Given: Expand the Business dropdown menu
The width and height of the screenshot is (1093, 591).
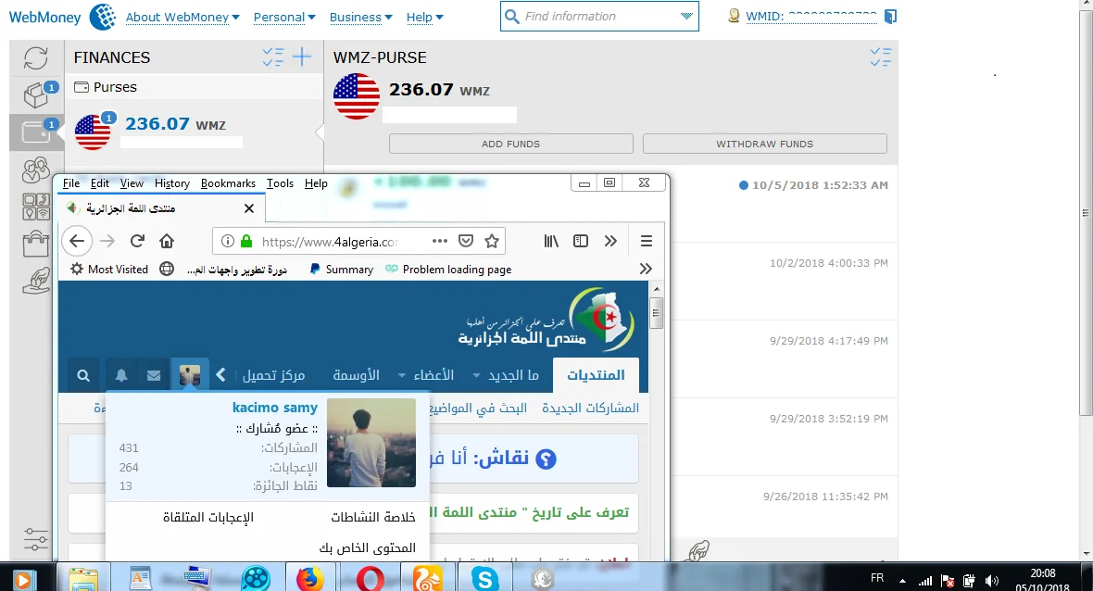Looking at the screenshot, I should point(360,17).
